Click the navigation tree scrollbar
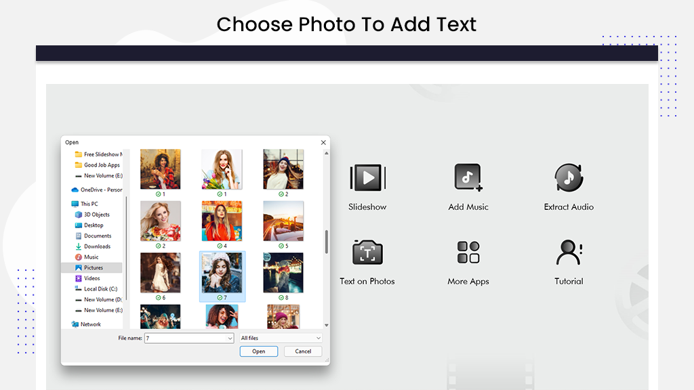694x390 pixels. (x=126, y=248)
